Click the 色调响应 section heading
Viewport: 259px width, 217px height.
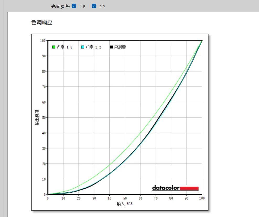[x=42, y=22]
